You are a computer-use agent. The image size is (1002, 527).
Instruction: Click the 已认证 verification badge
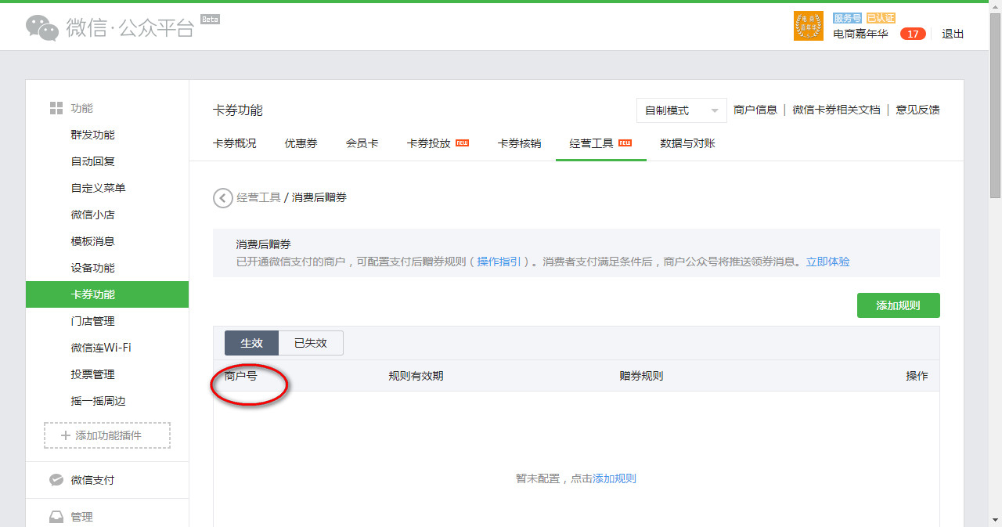click(x=881, y=17)
